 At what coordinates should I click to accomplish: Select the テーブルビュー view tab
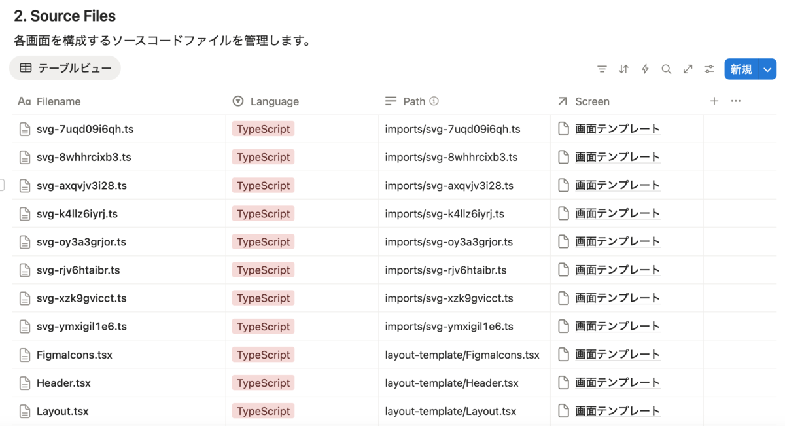[65, 68]
